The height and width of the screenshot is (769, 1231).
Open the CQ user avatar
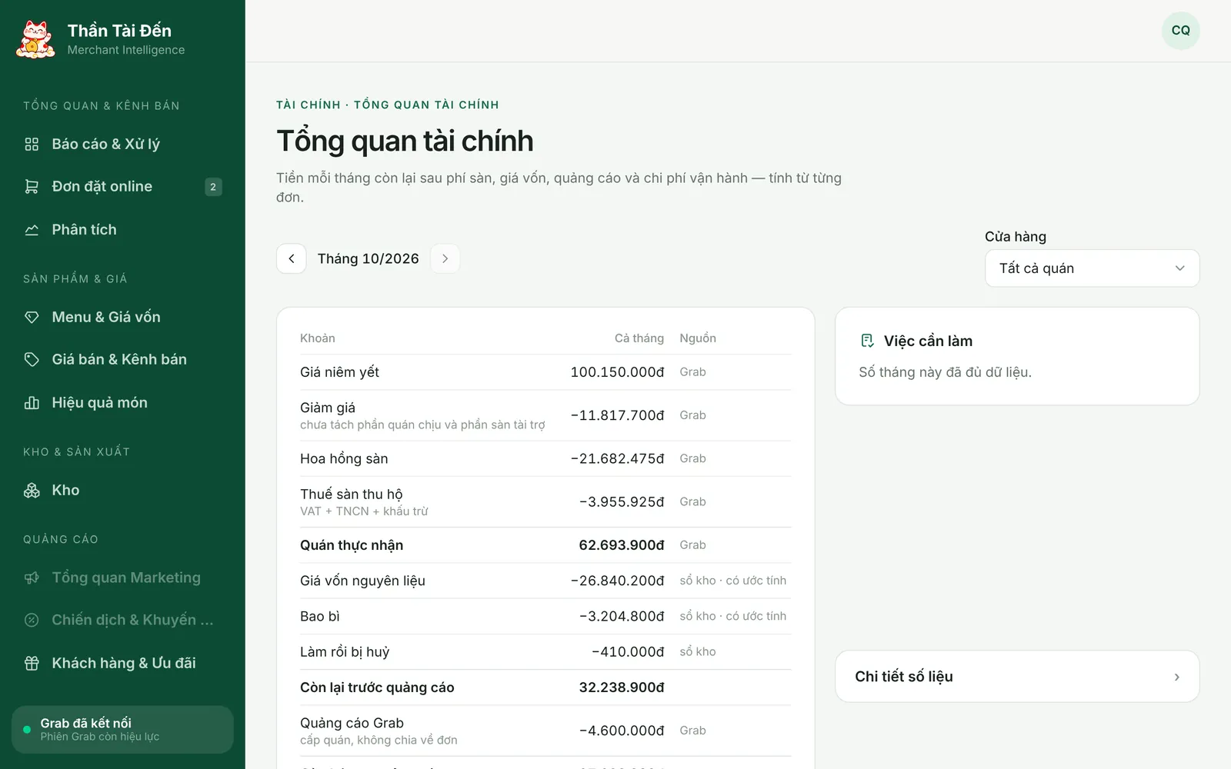coord(1180,31)
